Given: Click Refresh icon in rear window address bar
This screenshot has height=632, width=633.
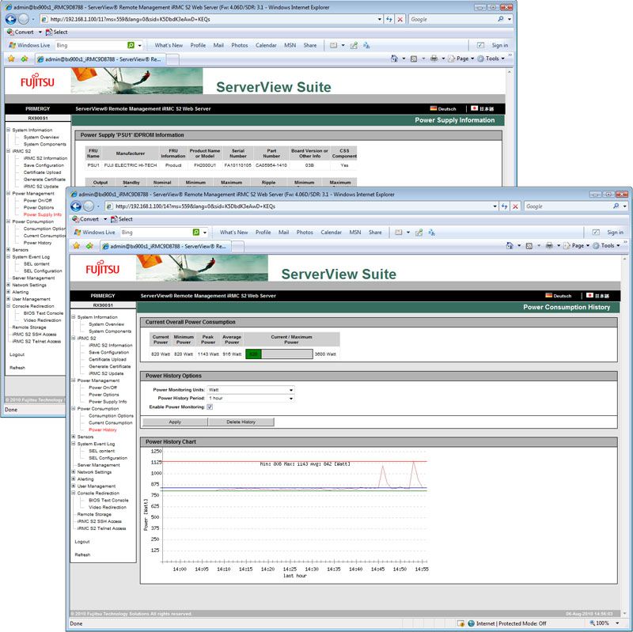Looking at the screenshot, I should pyautogui.click(x=389, y=19).
